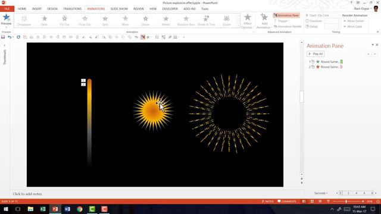Click Move Earlier in Reorder Animation
The image size is (381, 214).
tap(354, 21)
